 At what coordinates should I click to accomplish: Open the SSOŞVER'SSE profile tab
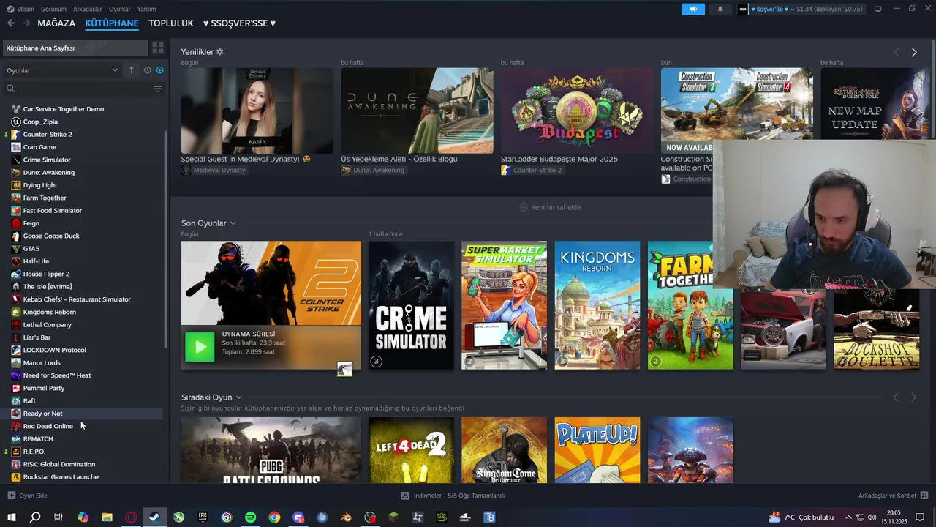click(239, 23)
